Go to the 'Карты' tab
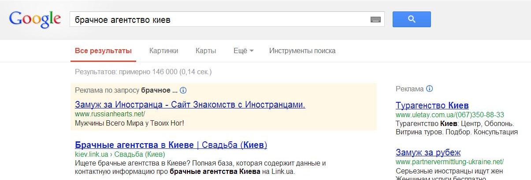 pos(206,51)
